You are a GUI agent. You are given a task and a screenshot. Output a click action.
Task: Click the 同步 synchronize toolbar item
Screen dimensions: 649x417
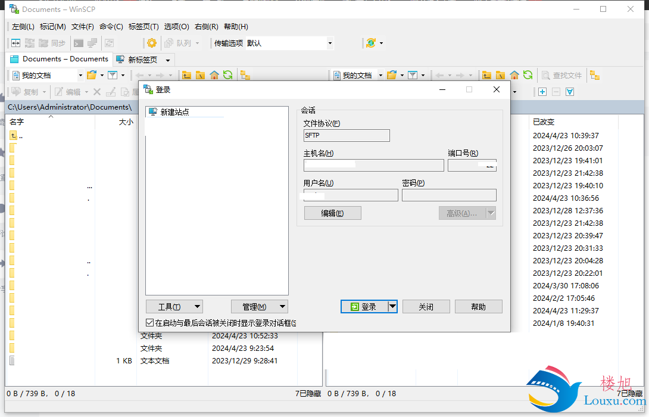(x=52, y=43)
